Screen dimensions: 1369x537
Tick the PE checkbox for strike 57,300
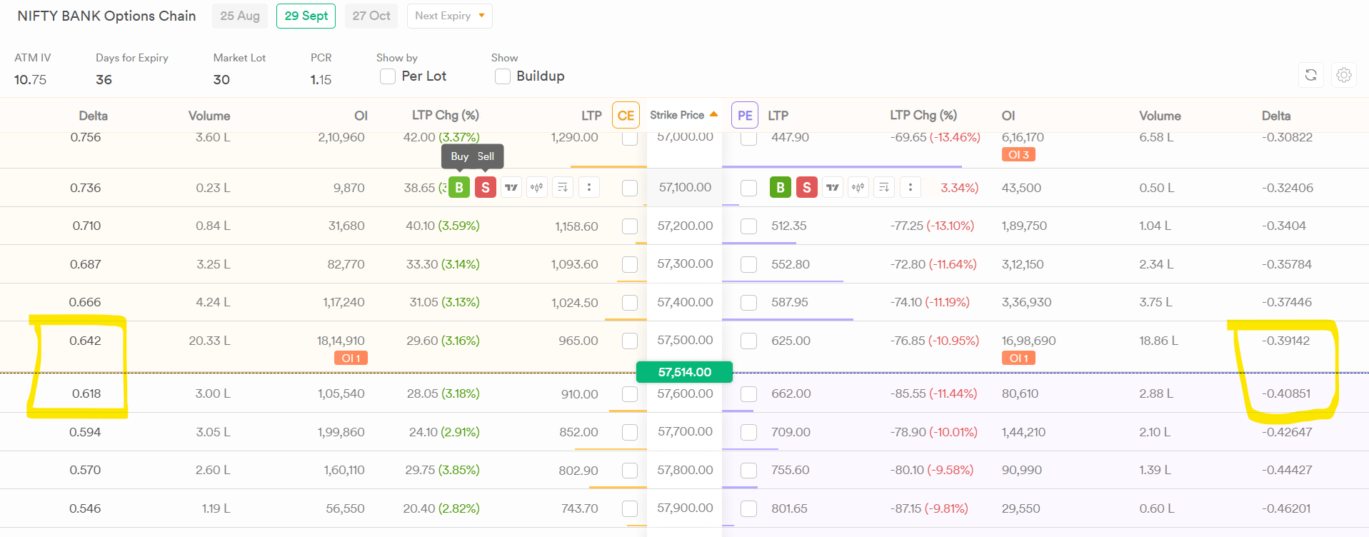(x=748, y=264)
